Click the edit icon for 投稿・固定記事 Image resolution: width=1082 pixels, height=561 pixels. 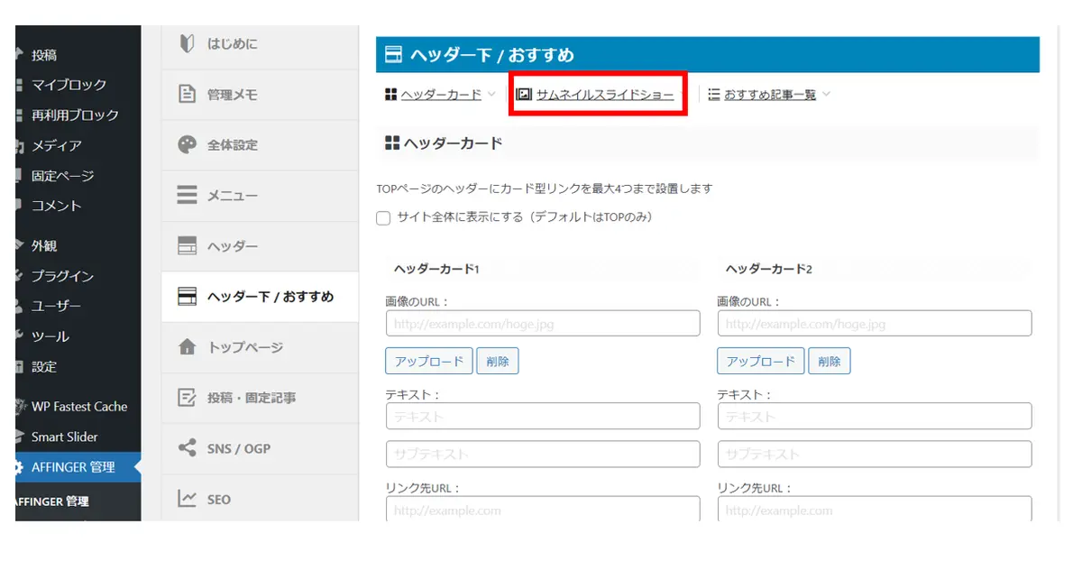pos(187,398)
